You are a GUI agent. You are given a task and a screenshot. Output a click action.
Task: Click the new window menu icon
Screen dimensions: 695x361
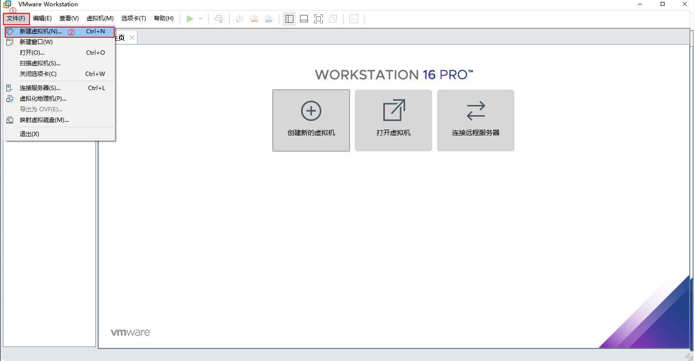coord(10,42)
